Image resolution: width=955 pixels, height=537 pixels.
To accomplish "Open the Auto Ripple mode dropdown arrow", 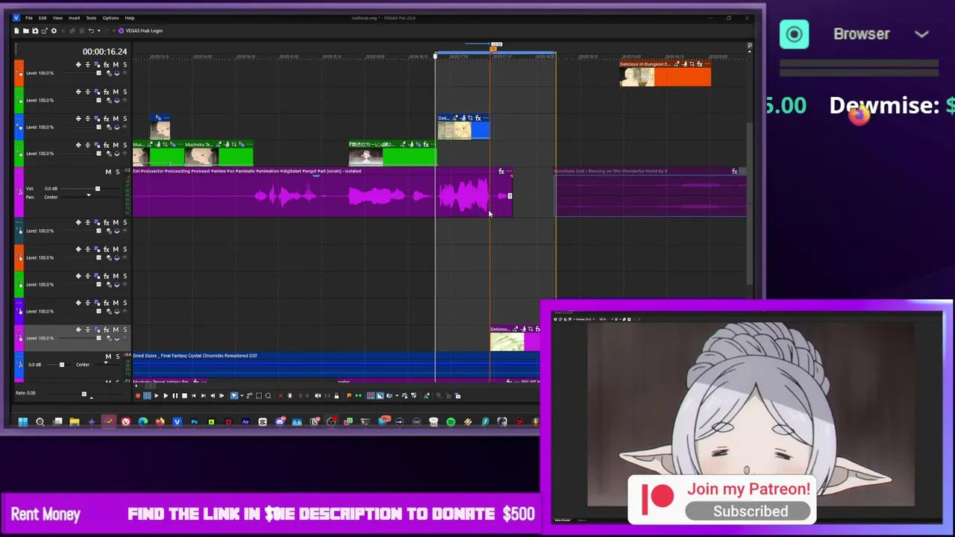I will pyautogui.click(x=397, y=396).
